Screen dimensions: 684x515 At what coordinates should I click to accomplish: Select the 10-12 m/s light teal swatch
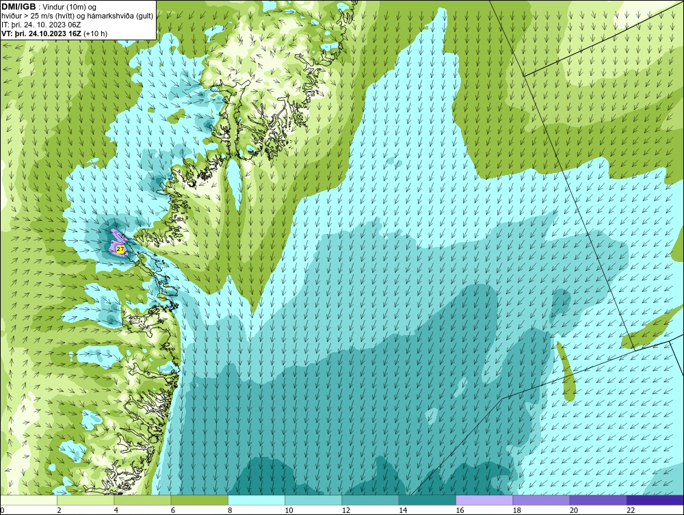313,500
